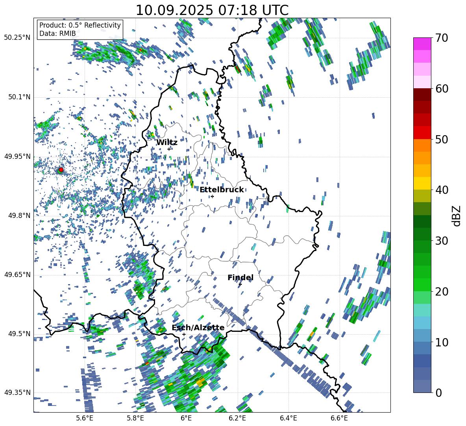Viewport: 466px width, 426px height.
Task: Click the red radar site marker
Action: (x=61, y=169)
